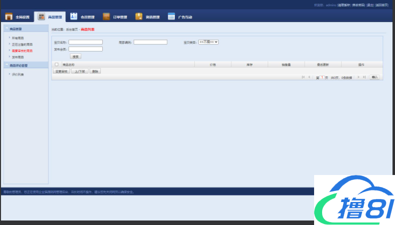Click the 退出 logout link
The height and width of the screenshot is (225, 395).
(x=370, y=5)
